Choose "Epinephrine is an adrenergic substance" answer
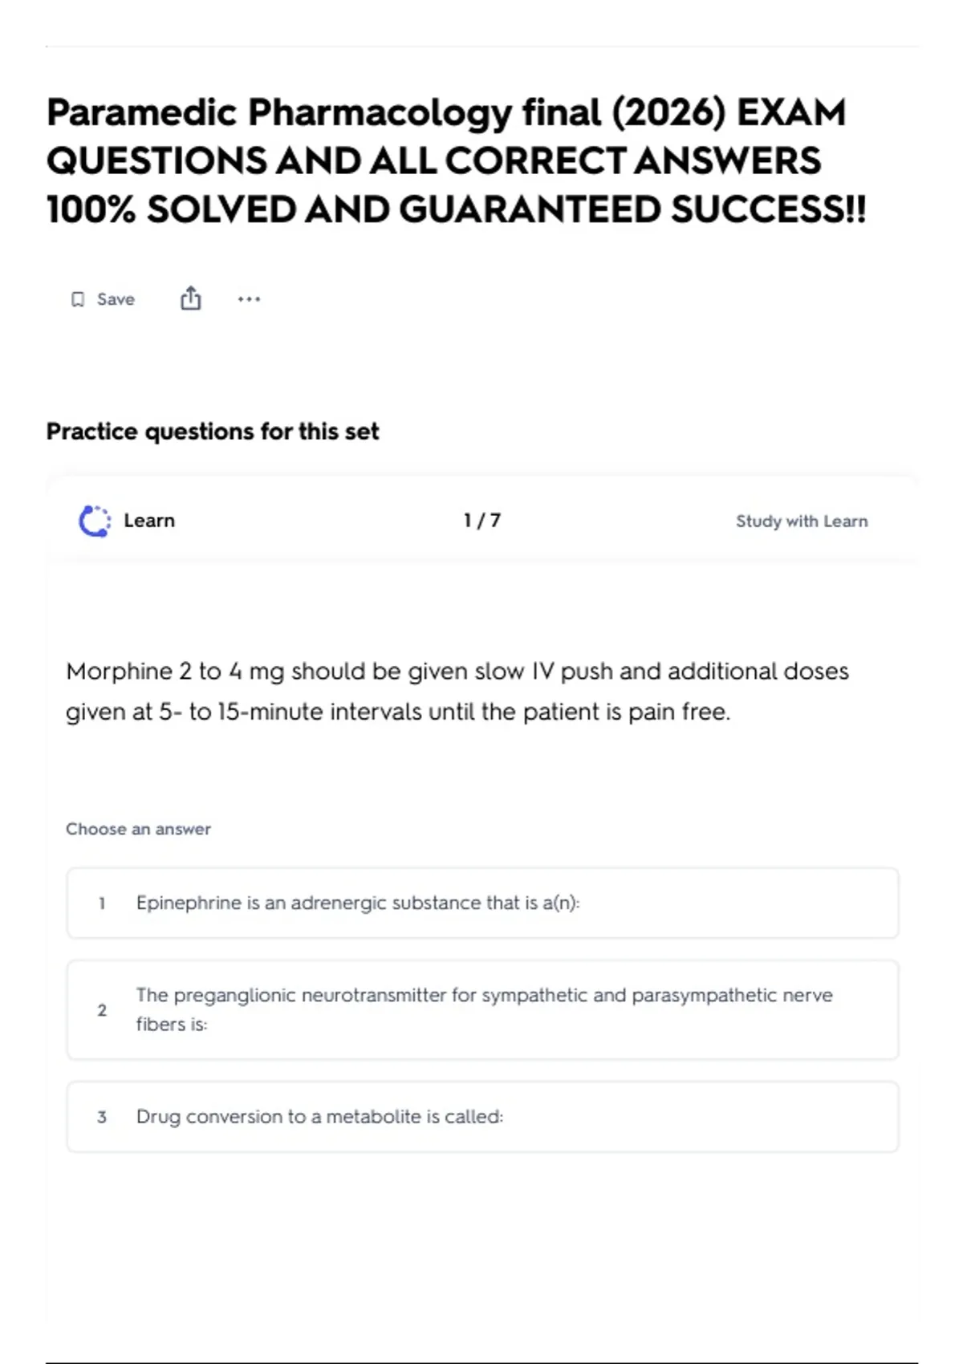This screenshot has width=963, height=1364. tap(482, 903)
